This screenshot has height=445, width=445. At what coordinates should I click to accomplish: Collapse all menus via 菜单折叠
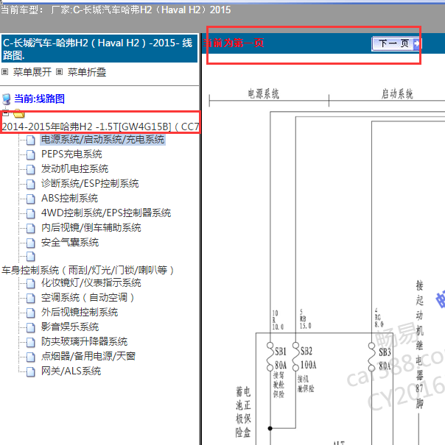(87, 72)
